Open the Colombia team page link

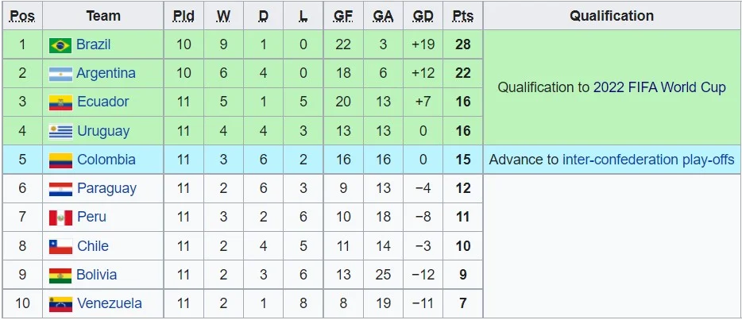pyautogui.click(x=106, y=160)
